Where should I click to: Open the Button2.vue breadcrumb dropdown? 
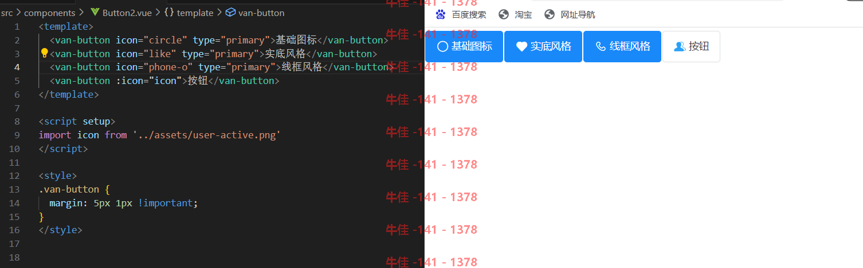pos(127,13)
